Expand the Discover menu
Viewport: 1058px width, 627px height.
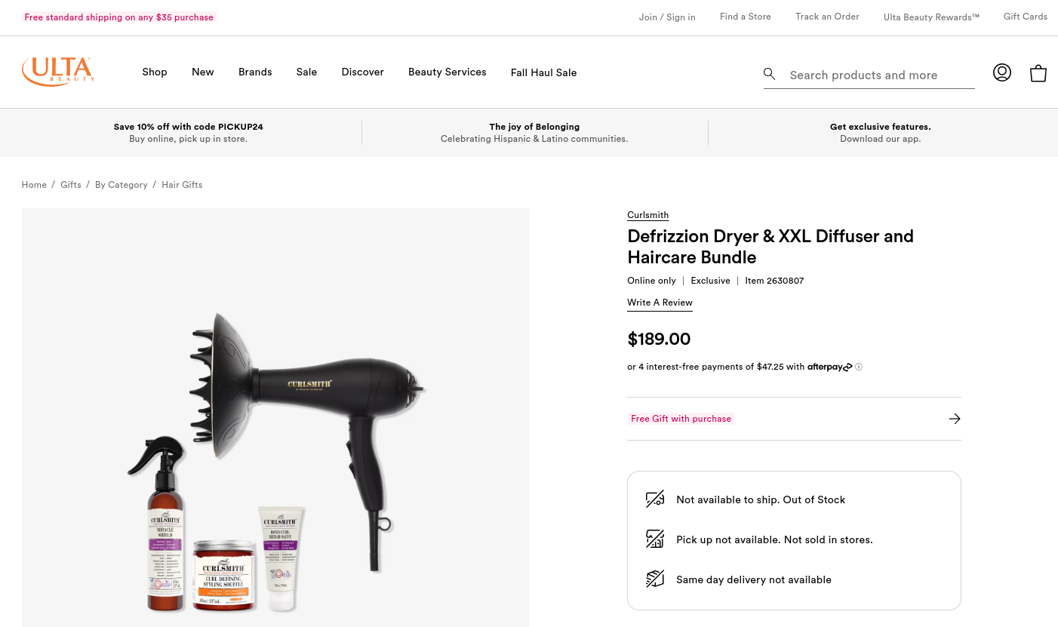[362, 72]
